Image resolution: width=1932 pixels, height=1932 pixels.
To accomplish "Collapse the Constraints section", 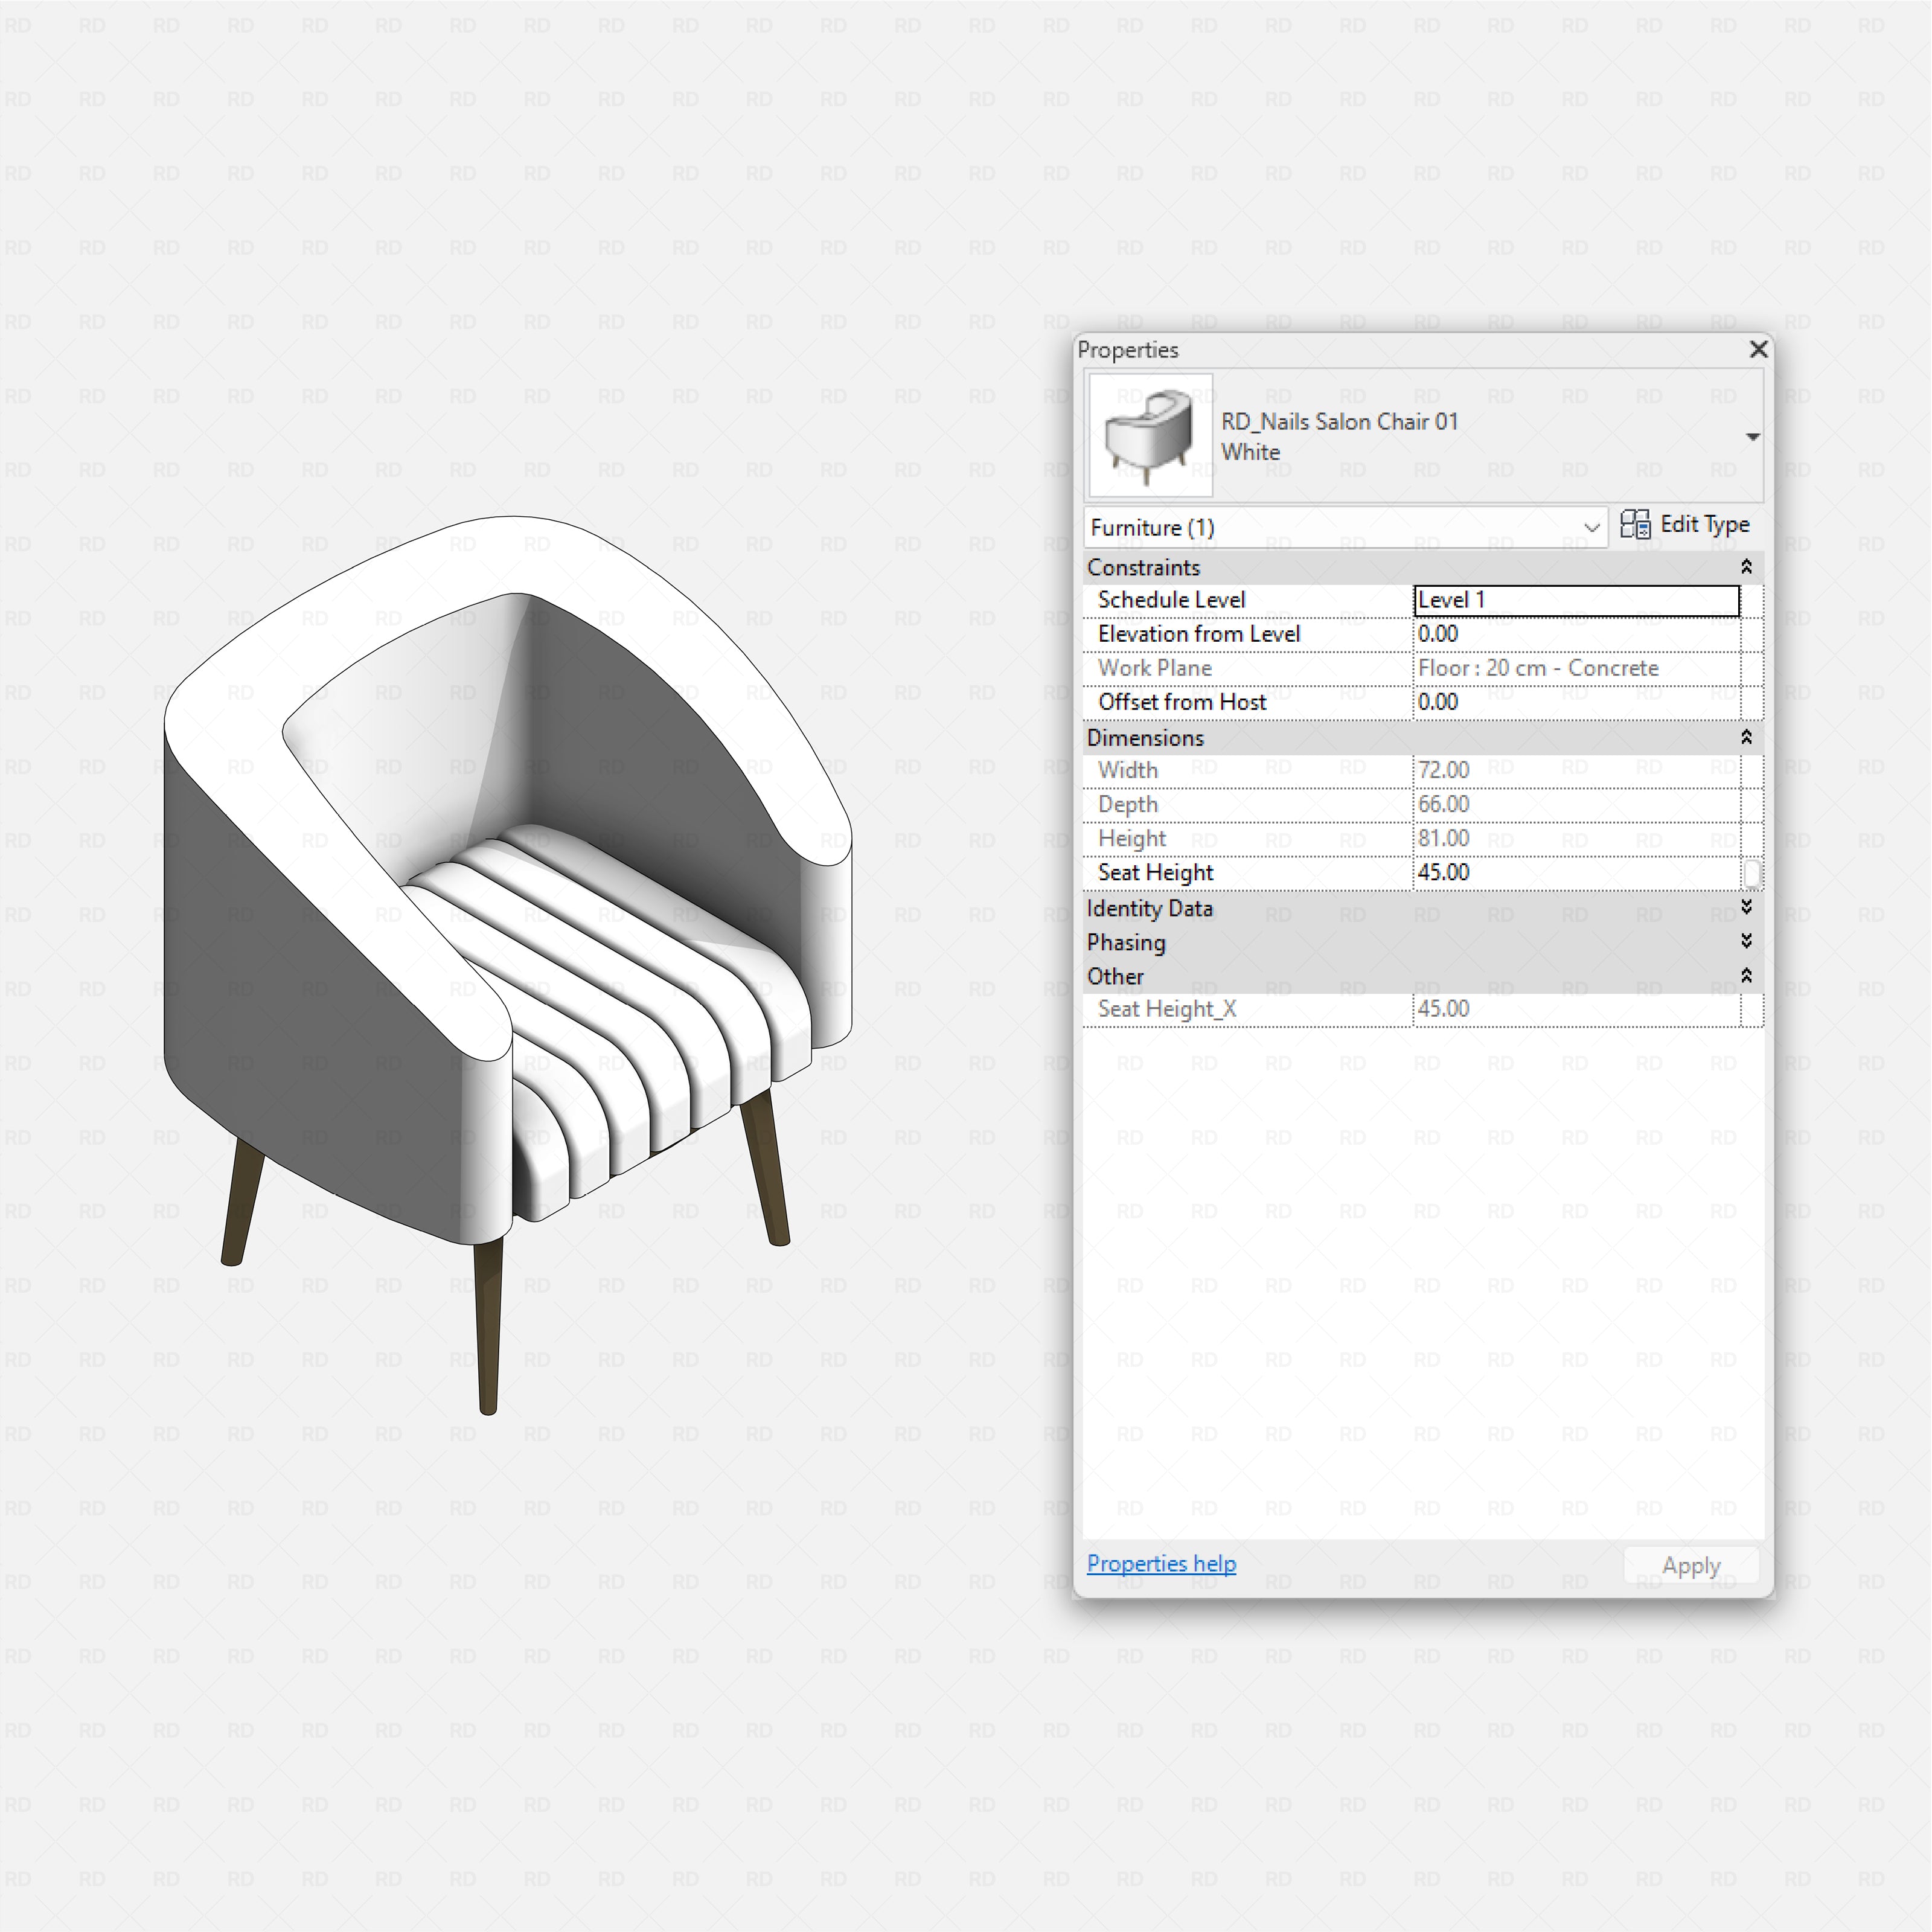I will pos(1746,566).
